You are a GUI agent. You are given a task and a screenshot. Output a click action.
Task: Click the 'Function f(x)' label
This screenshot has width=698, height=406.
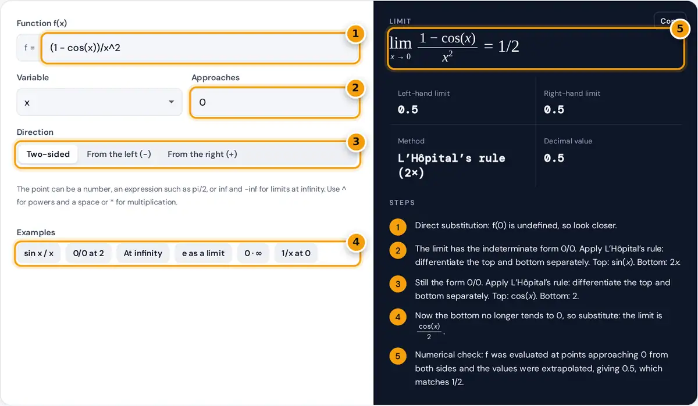tap(43, 23)
